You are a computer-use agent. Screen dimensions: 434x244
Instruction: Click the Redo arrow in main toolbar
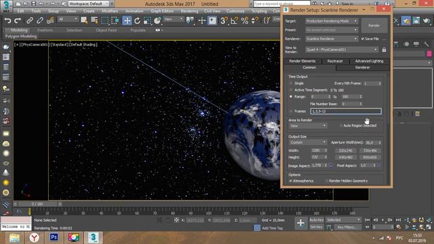click(x=18, y=20)
